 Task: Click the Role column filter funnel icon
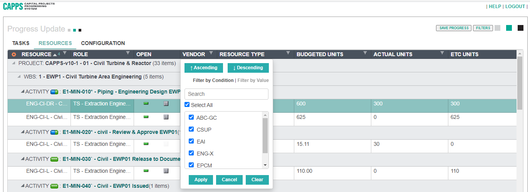click(127, 53)
